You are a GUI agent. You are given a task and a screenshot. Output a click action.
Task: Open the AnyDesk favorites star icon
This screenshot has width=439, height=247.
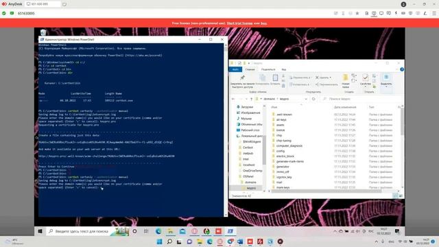tap(357, 13)
